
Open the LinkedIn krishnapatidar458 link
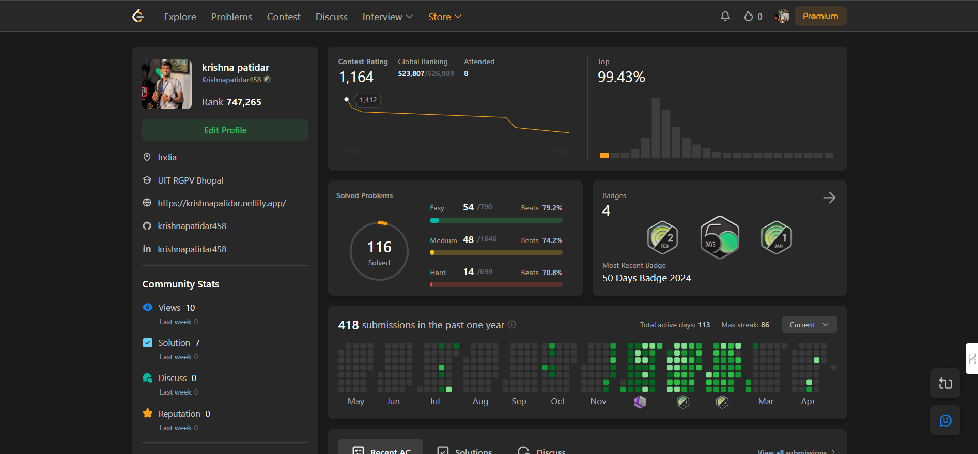(192, 249)
